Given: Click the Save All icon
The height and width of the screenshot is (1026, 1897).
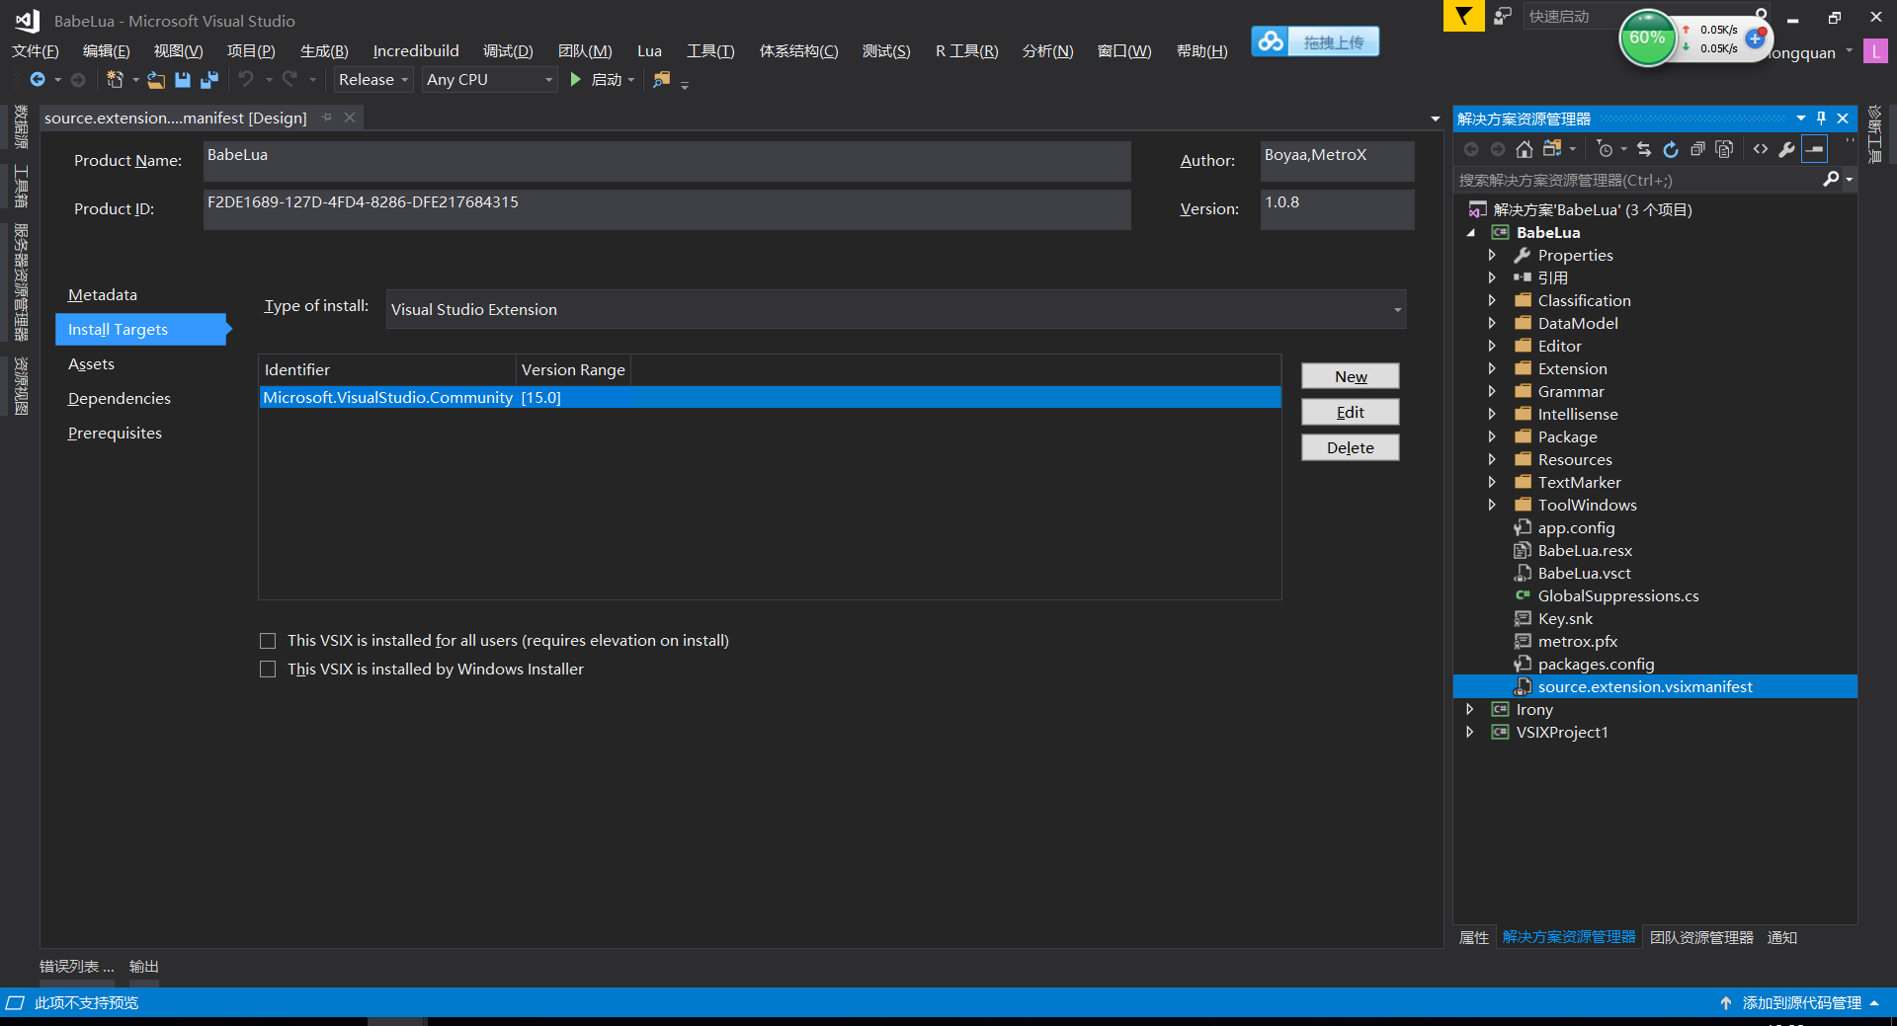Looking at the screenshot, I should coord(209,80).
